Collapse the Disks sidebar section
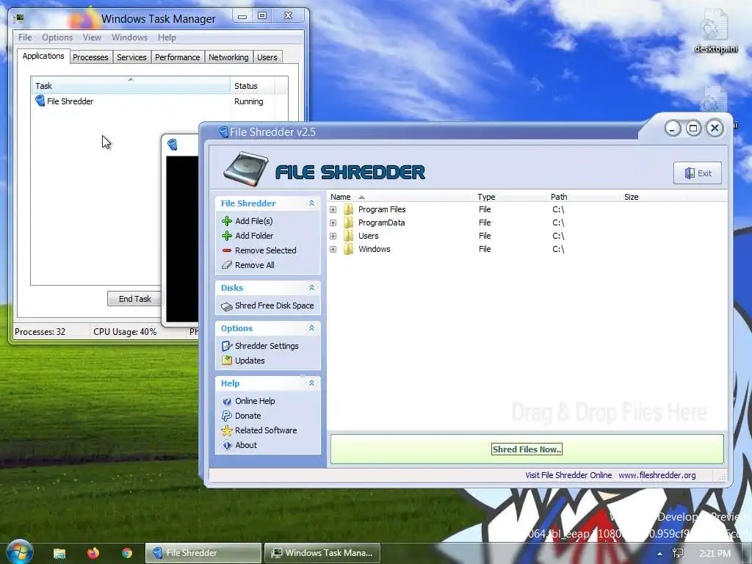Image resolution: width=752 pixels, height=564 pixels. 311,288
